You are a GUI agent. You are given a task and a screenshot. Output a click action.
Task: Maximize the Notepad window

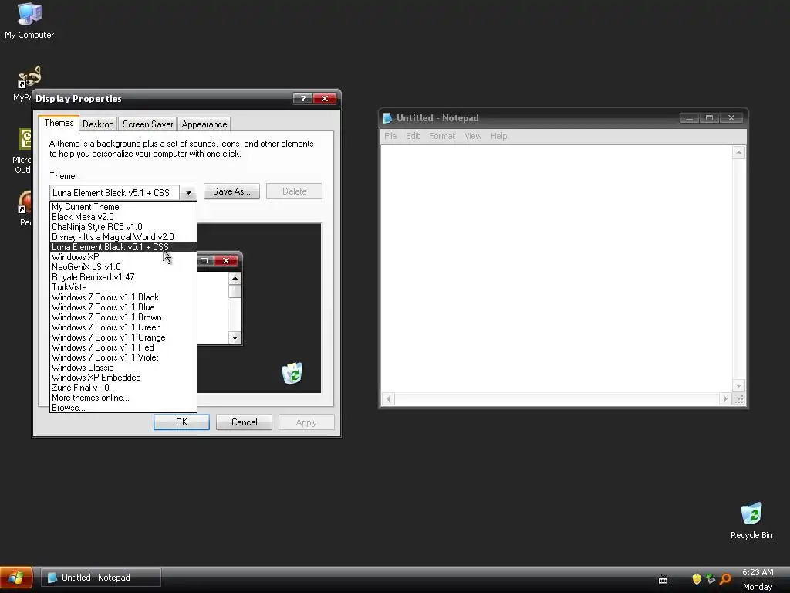pos(709,118)
